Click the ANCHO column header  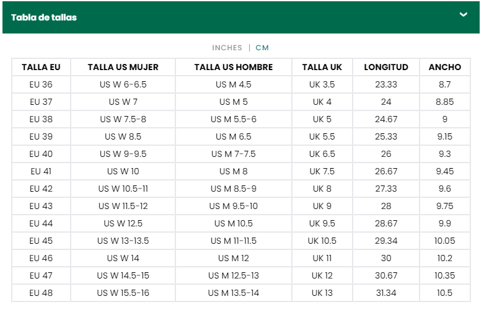tap(444, 67)
